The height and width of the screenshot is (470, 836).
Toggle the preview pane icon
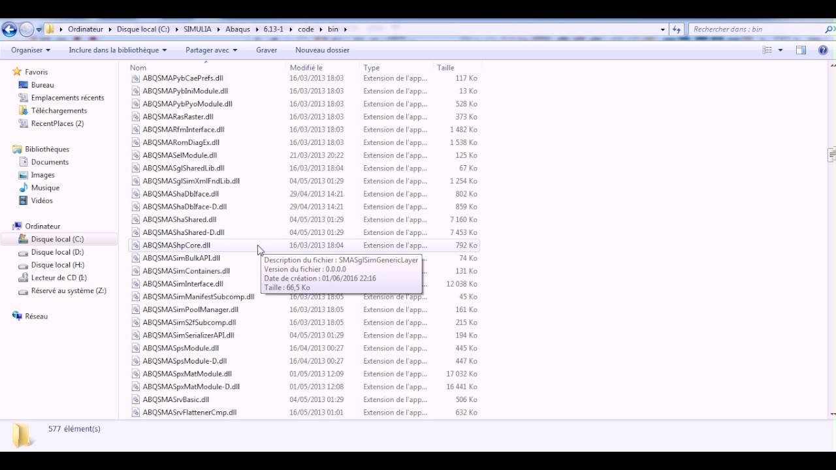point(801,50)
